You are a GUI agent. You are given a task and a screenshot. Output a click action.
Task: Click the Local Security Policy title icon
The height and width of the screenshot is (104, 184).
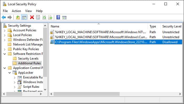click(4, 4)
